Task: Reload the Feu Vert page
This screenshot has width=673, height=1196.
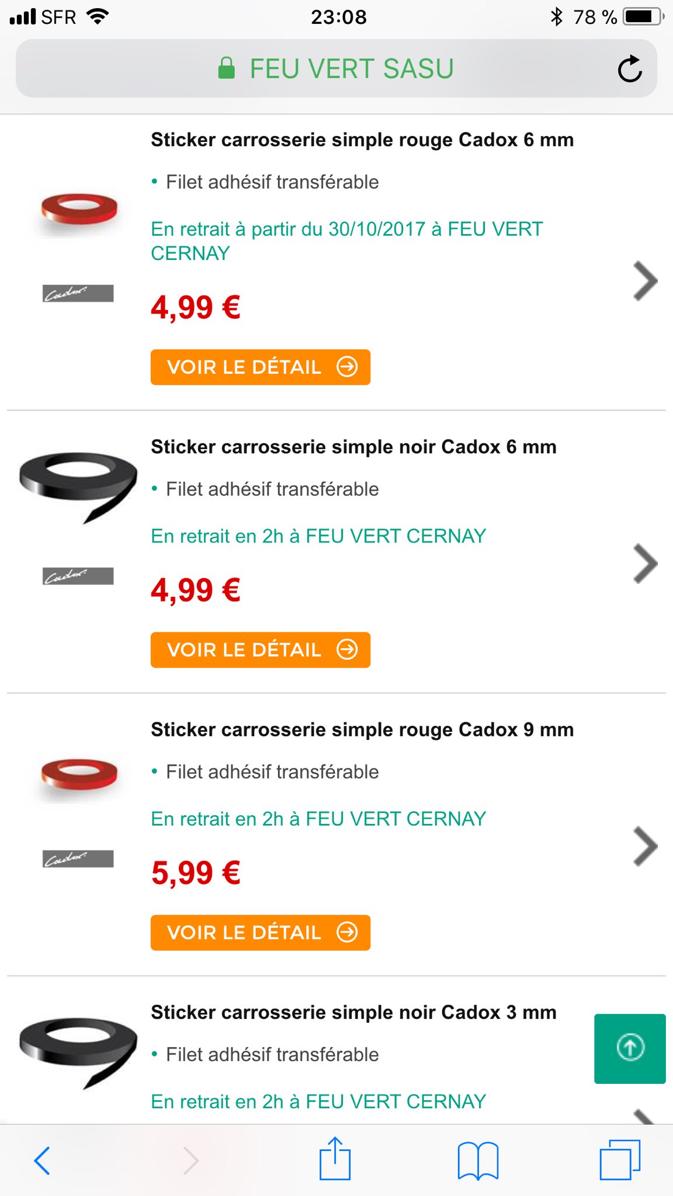Action: [x=630, y=69]
